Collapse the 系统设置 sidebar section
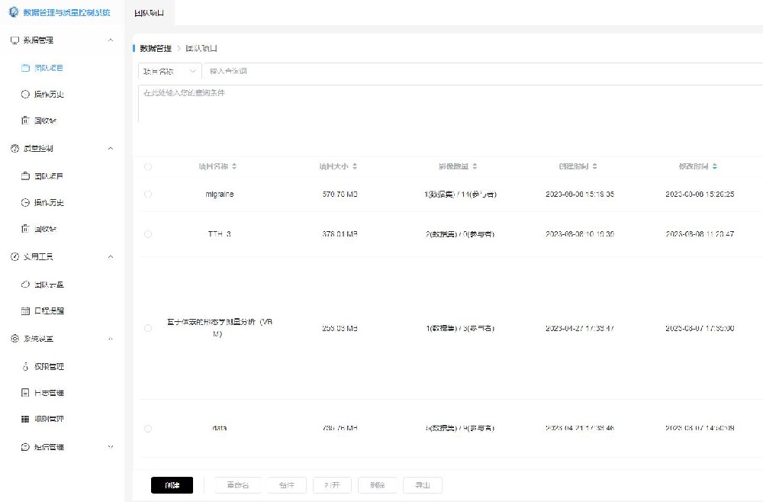Viewport: 763px width, 502px height. 110,339
